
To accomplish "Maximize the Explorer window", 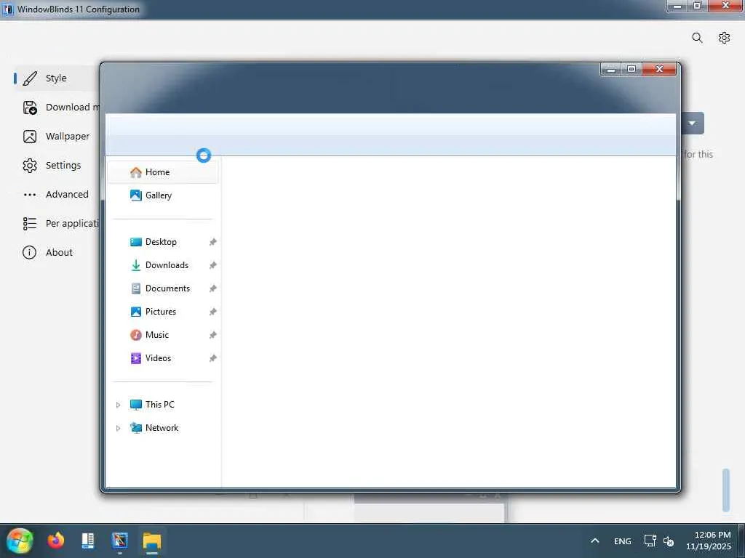I will pyautogui.click(x=632, y=69).
